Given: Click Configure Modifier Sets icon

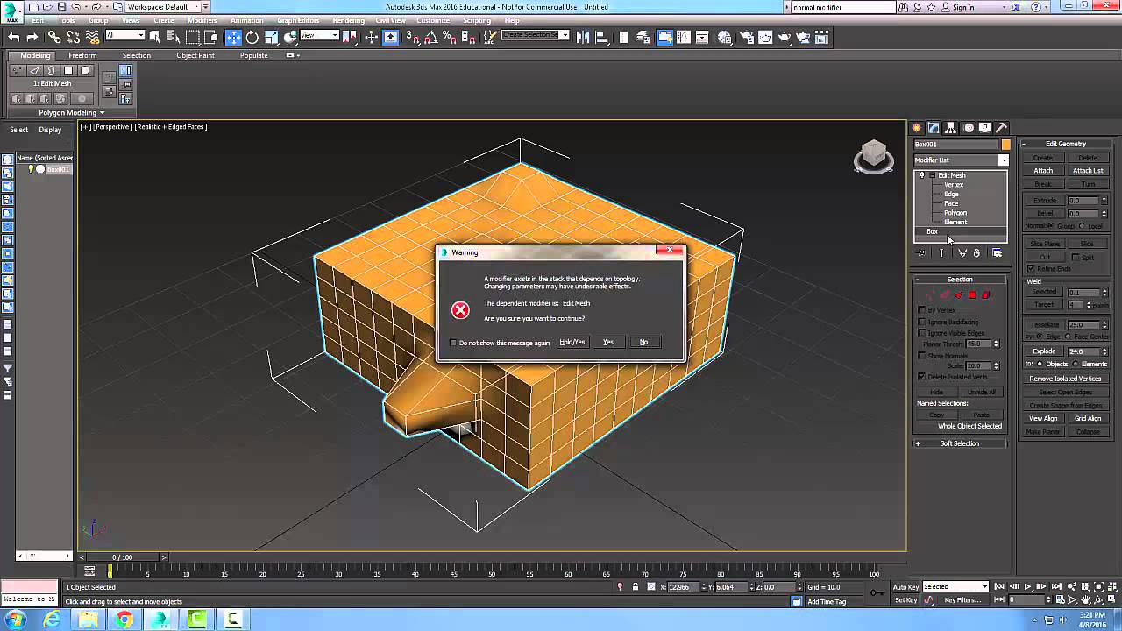Looking at the screenshot, I should 997,253.
